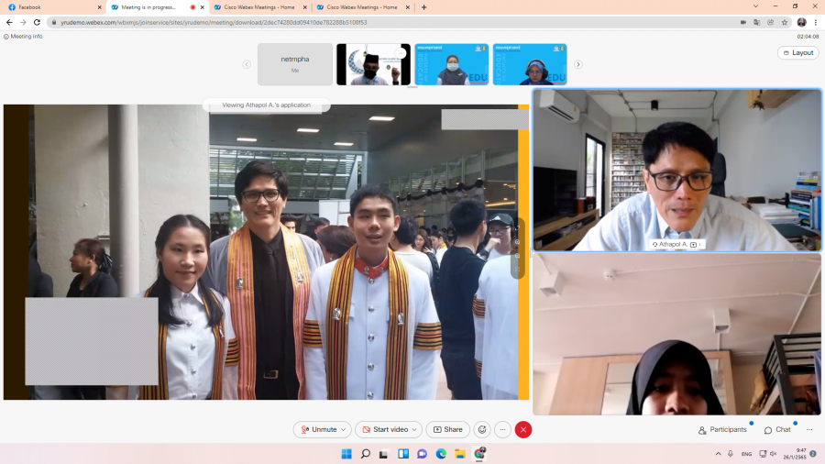Show next participants with right arrow
825x464 pixels.
577,64
